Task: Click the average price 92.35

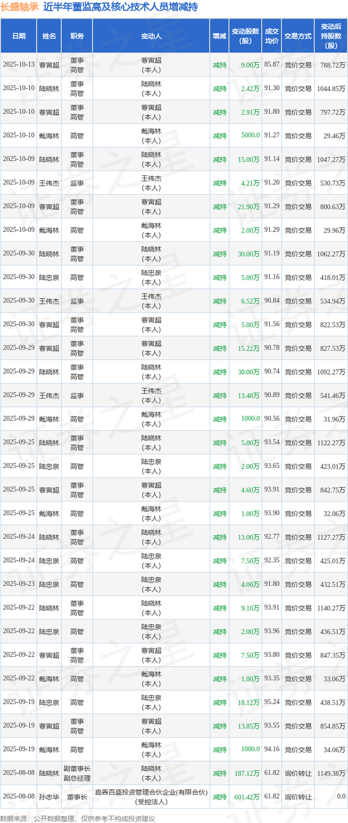Action: [x=271, y=560]
